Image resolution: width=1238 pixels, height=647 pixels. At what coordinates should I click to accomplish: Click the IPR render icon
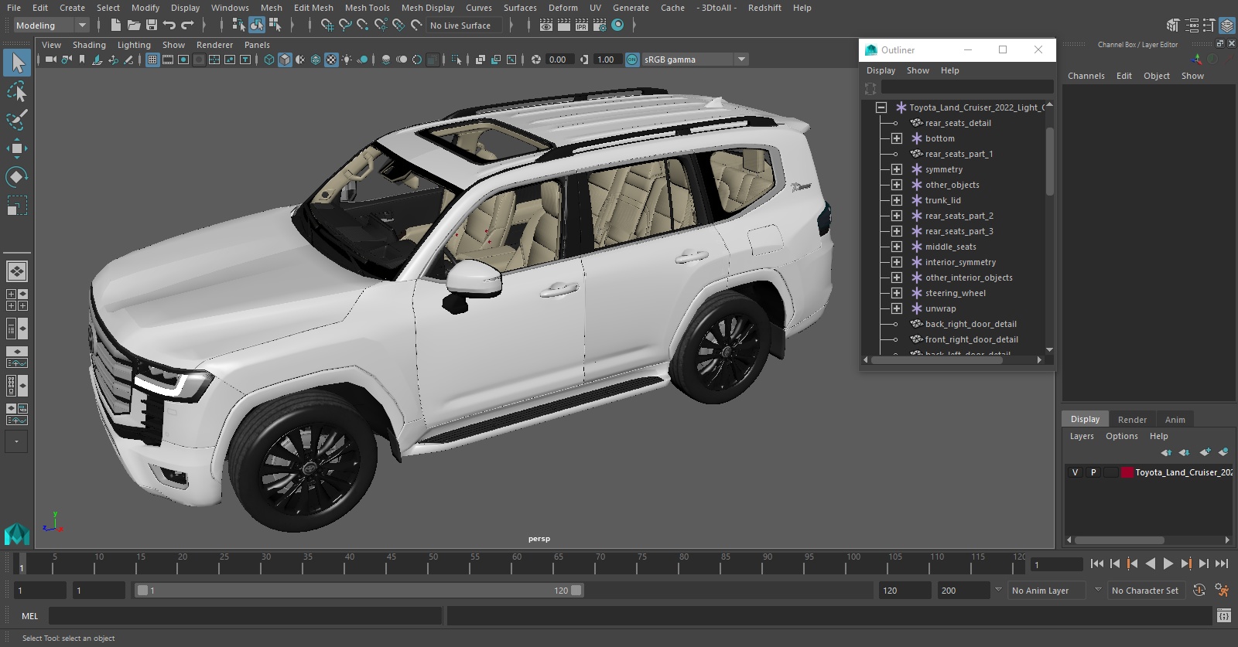582,26
